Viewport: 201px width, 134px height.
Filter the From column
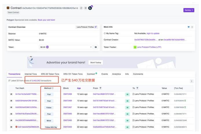[x=101, y=88]
